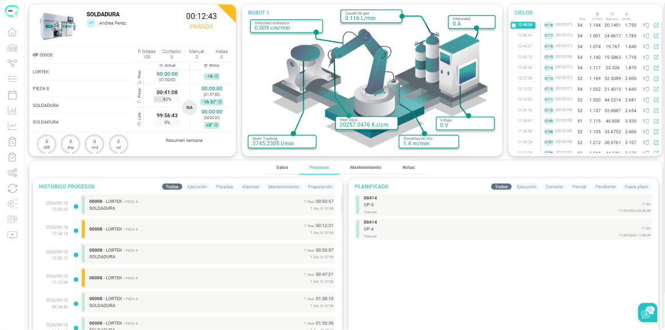
Task: Select the Todos filter in Planificado
Action: point(501,186)
